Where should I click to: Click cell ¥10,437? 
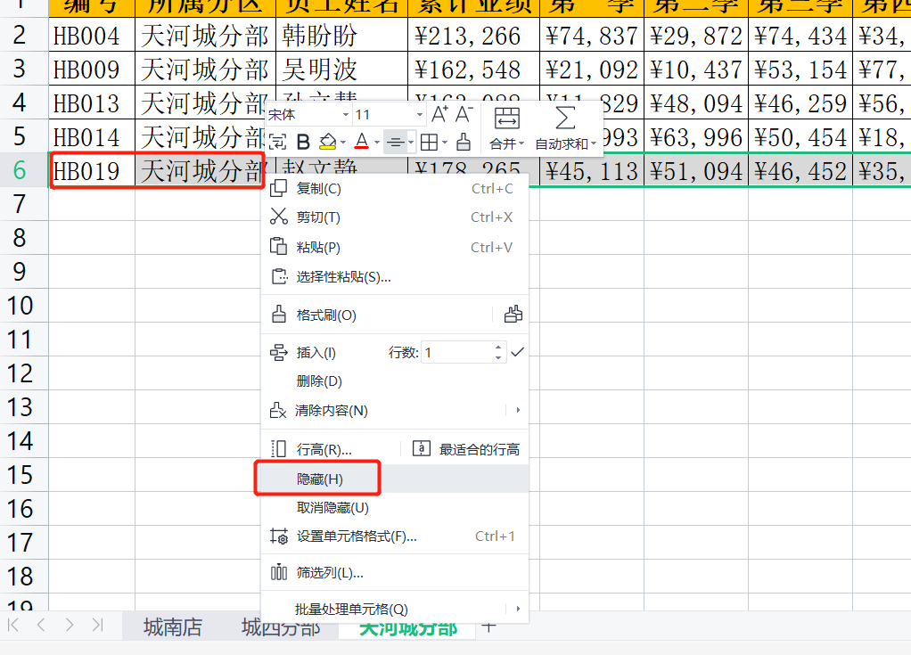696,70
